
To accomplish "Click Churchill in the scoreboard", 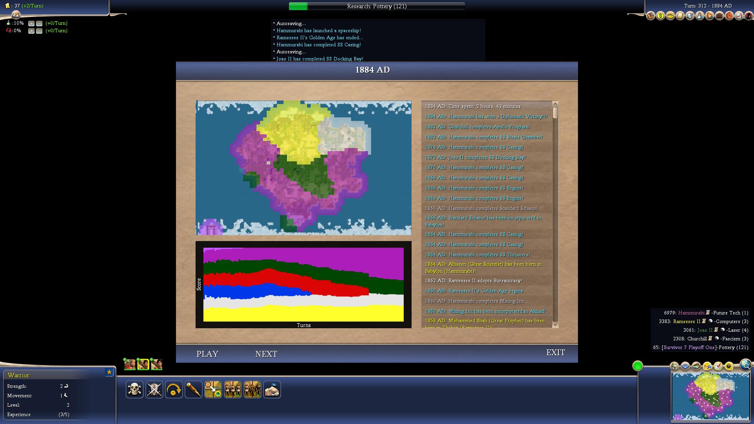I will coord(697,339).
